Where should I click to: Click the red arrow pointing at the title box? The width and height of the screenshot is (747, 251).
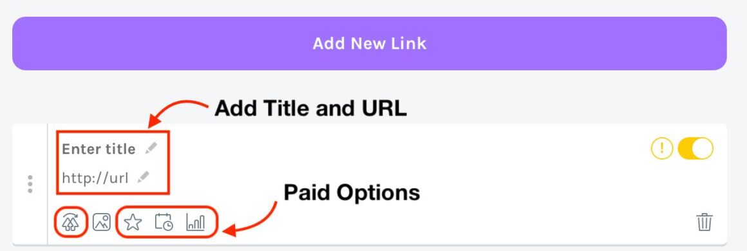177,113
